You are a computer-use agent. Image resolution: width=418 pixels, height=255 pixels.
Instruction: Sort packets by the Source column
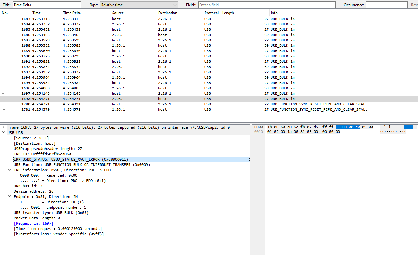point(118,13)
